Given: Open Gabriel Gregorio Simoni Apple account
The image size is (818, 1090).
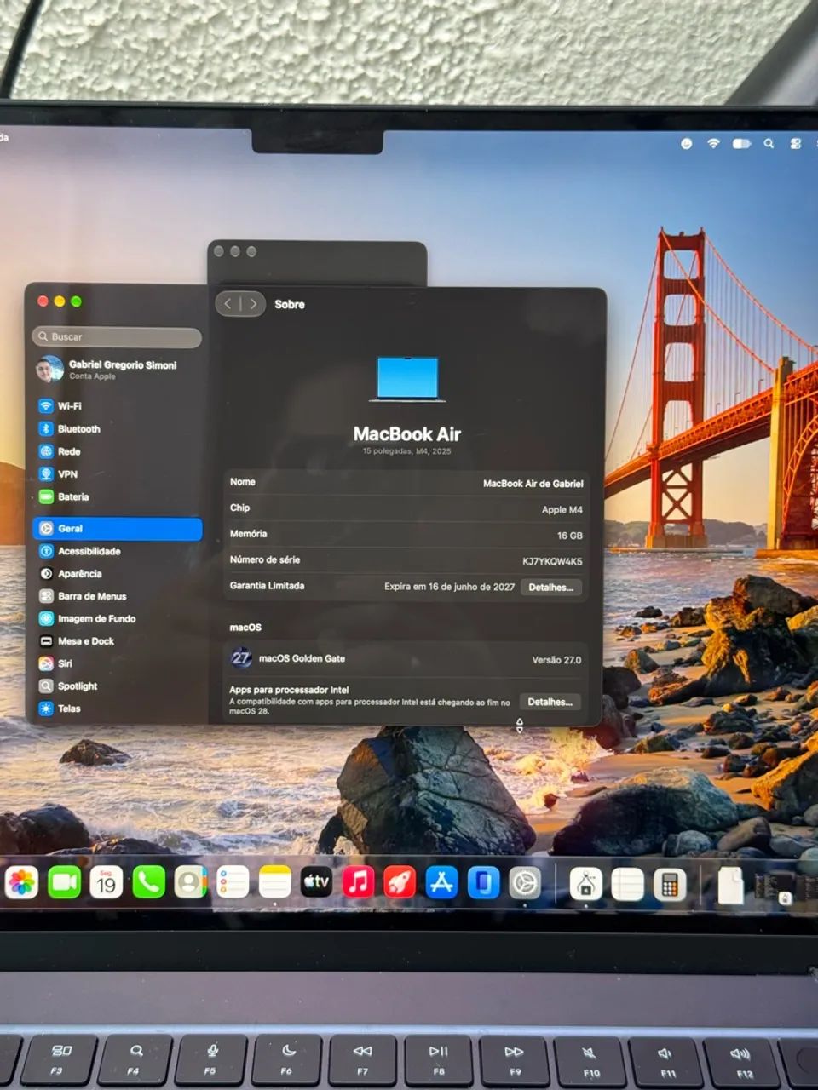Looking at the screenshot, I should pyautogui.click(x=107, y=370).
